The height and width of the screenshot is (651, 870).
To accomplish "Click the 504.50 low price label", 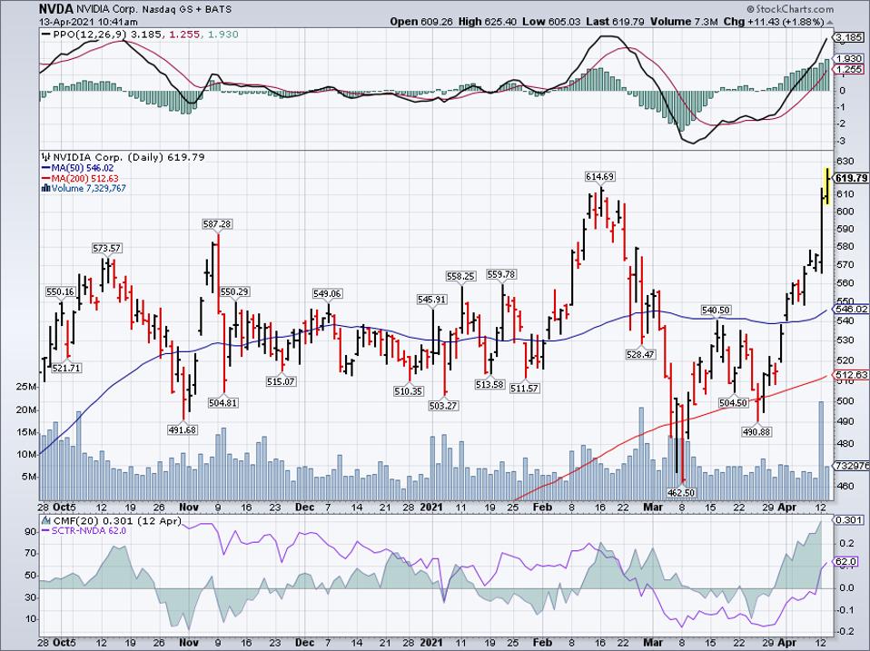I will [x=734, y=402].
